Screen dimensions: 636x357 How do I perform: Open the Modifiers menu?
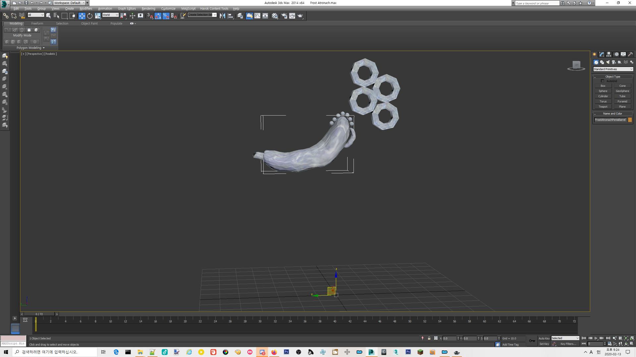pyautogui.click(x=86, y=9)
